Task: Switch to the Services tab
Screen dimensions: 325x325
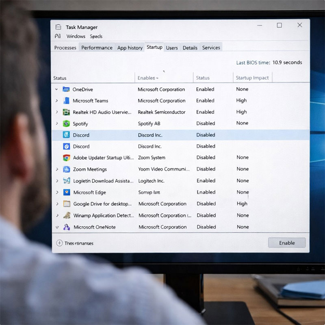Action: 211,48
